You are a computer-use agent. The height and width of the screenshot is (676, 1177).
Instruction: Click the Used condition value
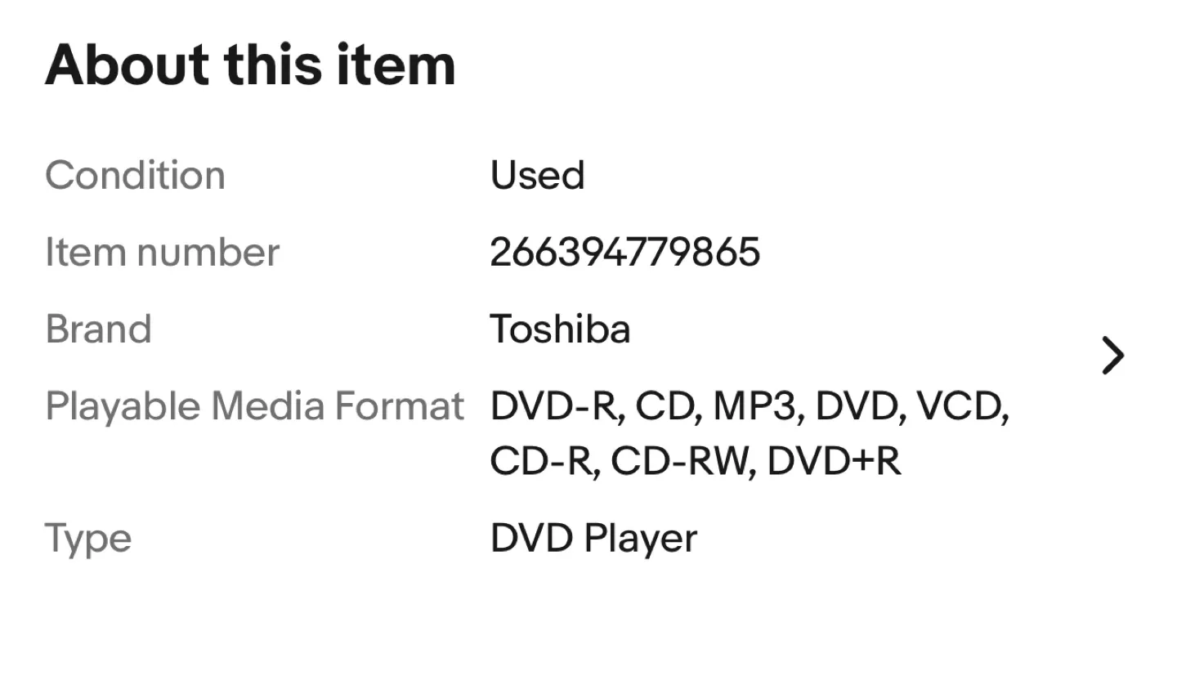(x=537, y=175)
